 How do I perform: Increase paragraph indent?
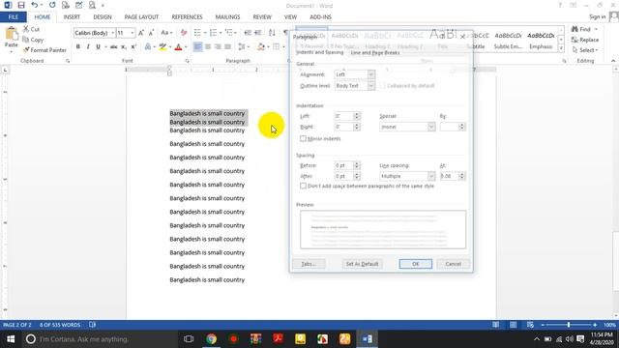(258, 33)
